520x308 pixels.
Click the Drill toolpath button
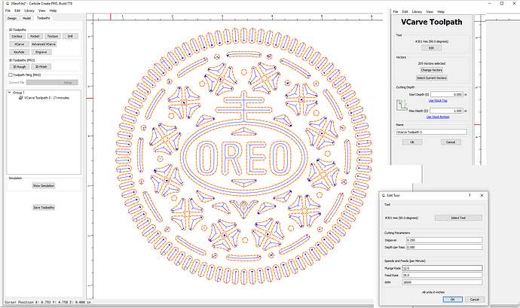click(70, 36)
